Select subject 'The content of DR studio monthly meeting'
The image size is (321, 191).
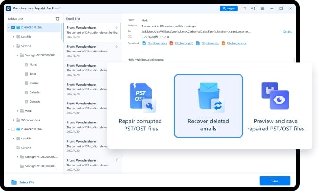tap(169, 26)
